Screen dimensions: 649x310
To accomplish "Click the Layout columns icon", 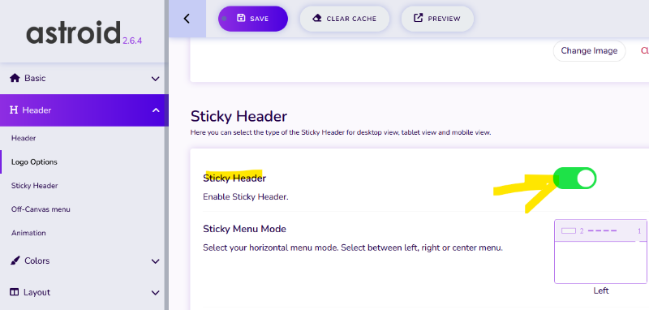I will 15,292.
